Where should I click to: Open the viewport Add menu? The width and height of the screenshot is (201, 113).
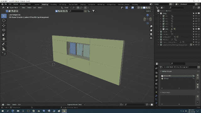35,8
